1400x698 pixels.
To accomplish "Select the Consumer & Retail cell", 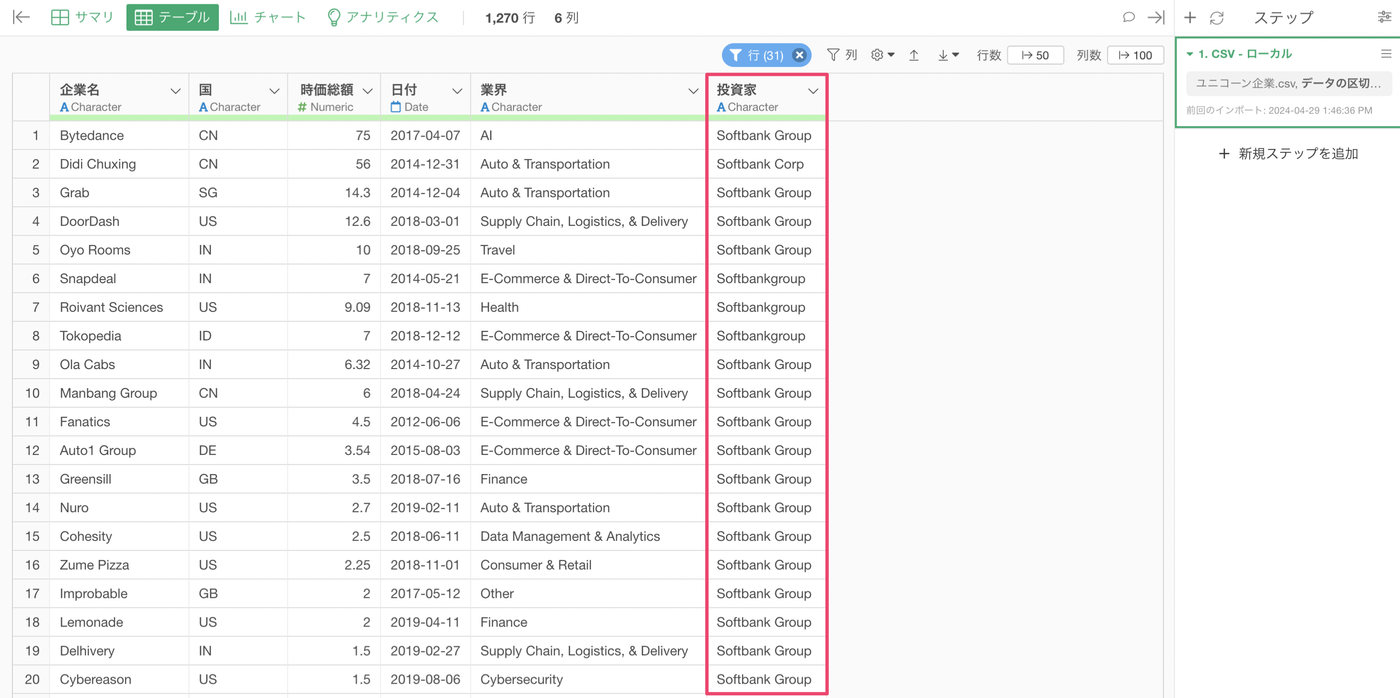I will [x=587, y=565].
